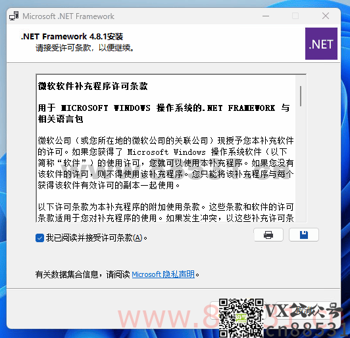Click the line "获得该软件有效许可的副本一起使用。"

click(x=109, y=185)
